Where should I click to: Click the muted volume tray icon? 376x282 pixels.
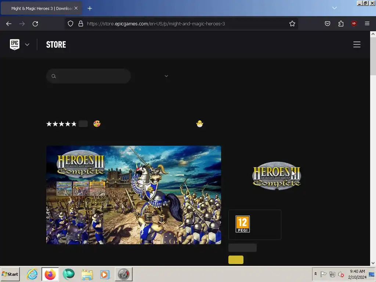tap(341, 274)
